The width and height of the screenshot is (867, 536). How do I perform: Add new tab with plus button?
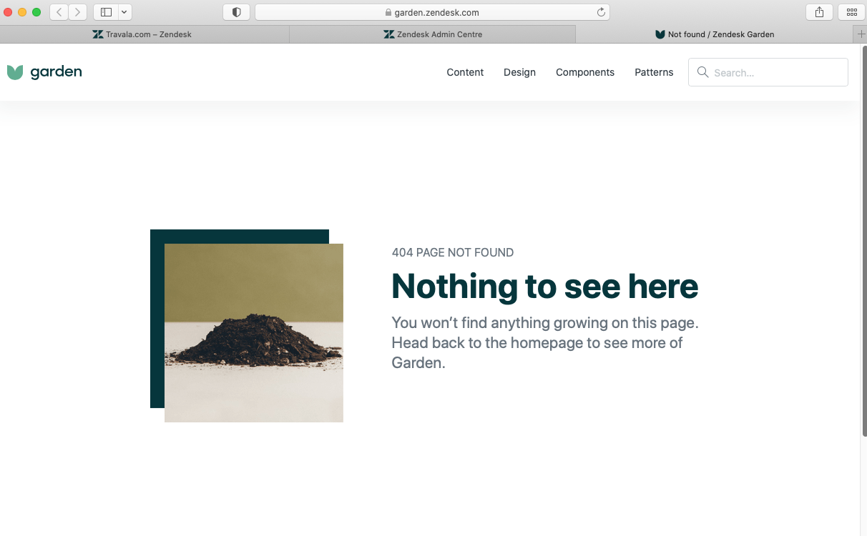tap(861, 34)
